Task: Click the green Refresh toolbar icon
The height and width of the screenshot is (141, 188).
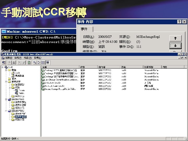Action: (x=29, y=62)
